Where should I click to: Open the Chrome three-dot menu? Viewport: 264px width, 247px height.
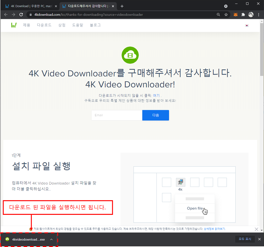[x=259, y=15]
